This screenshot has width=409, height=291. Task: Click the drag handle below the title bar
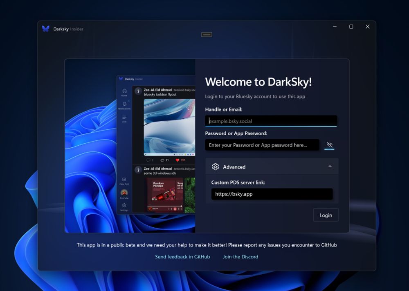[207, 34]
